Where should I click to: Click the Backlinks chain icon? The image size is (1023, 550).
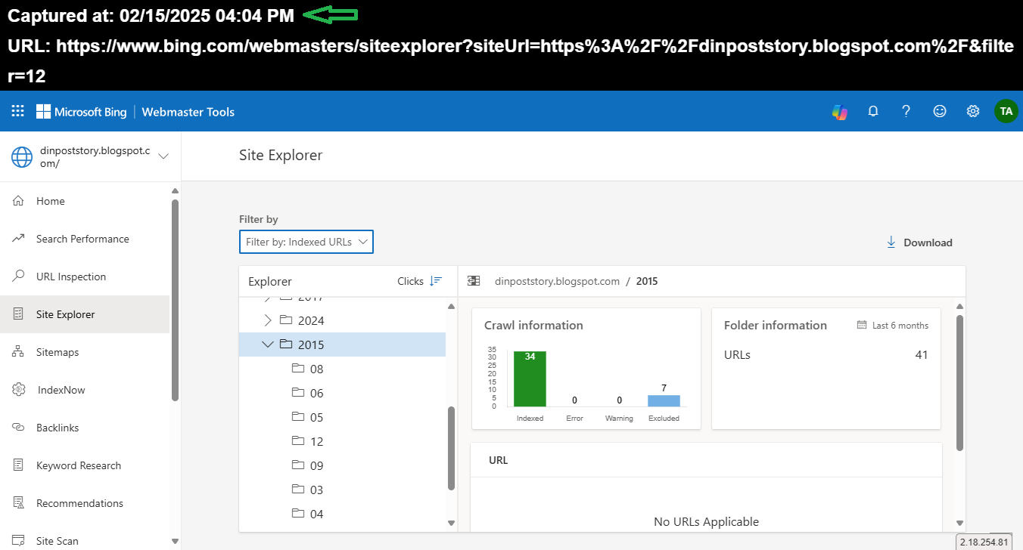click(19, 428)
